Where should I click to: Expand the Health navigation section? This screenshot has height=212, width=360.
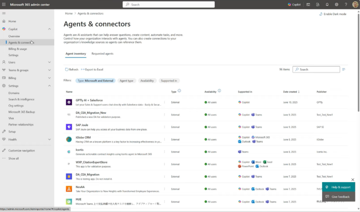(x=49, y=139)
